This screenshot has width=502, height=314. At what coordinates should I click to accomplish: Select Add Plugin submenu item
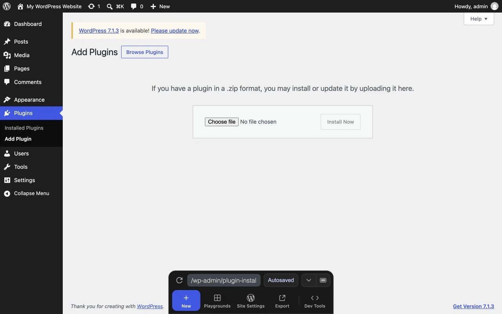coord(18,139)
